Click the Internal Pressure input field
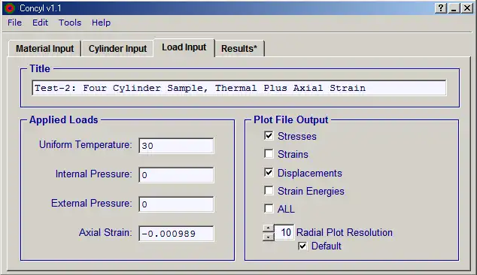This screenshot has height=275, width=477. pos(176,175)
